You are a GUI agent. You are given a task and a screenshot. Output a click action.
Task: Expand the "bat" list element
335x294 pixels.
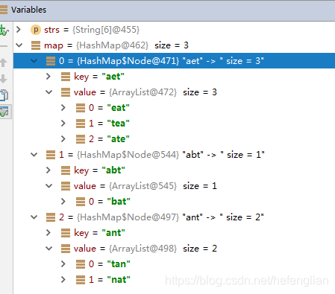point(63,202)
